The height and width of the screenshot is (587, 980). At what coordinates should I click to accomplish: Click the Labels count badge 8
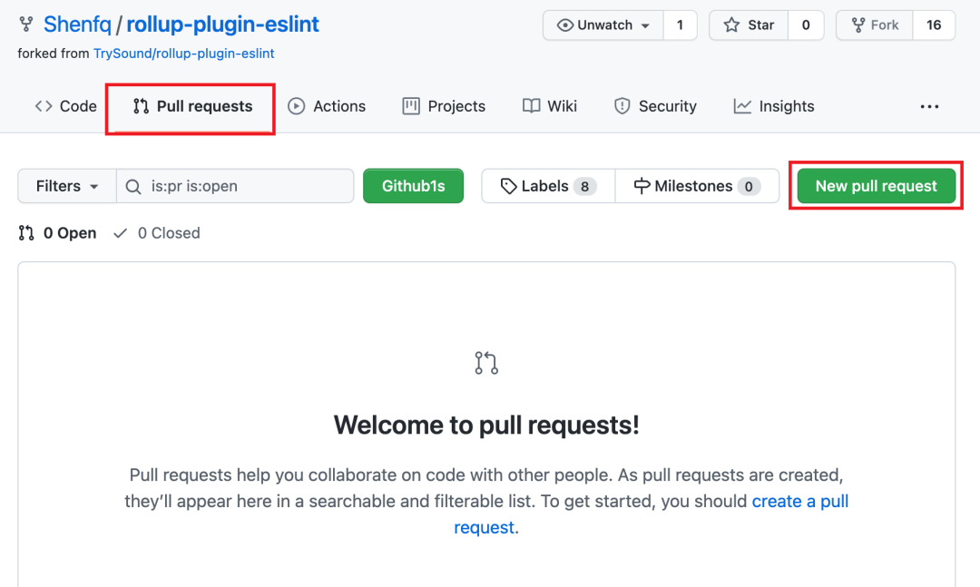point(585,186)
